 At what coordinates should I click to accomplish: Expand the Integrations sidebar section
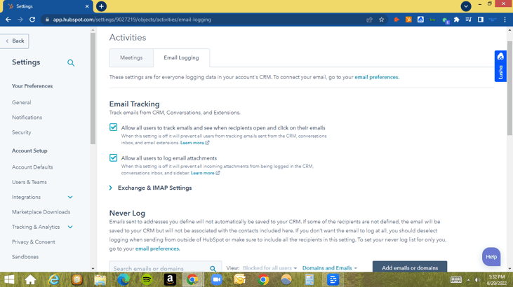coord(70,197)
